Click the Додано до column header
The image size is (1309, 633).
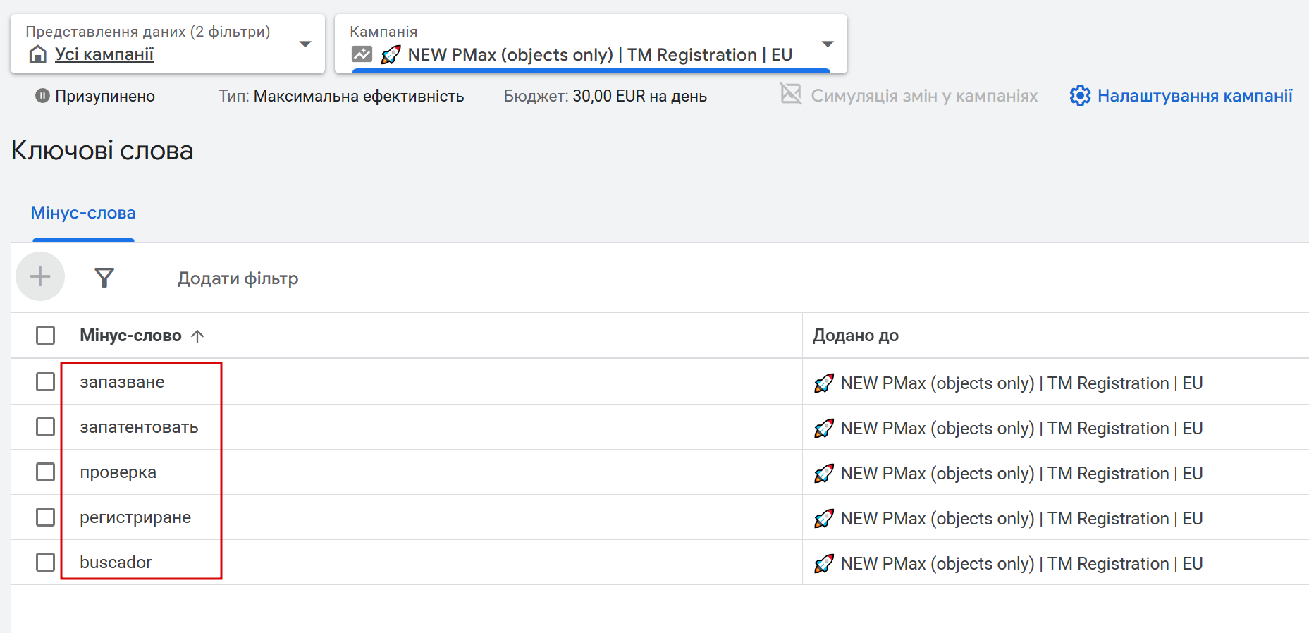(x=855, y=336)
